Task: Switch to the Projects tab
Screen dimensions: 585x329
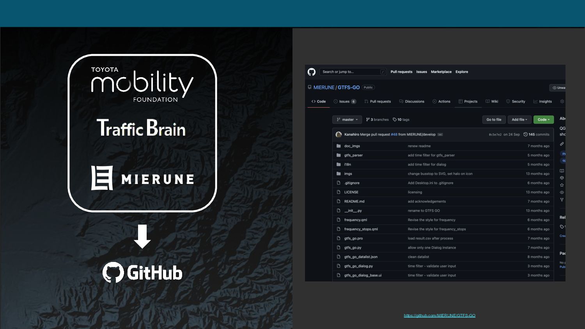Action: click(x=468, y=101)
